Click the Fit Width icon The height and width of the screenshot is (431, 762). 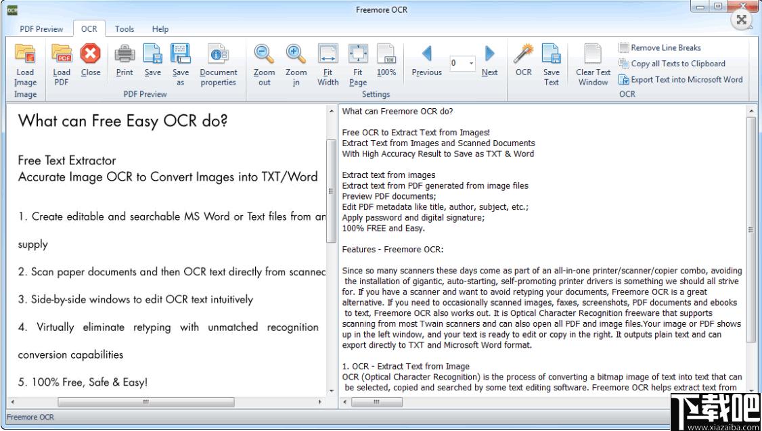[328, 53]
